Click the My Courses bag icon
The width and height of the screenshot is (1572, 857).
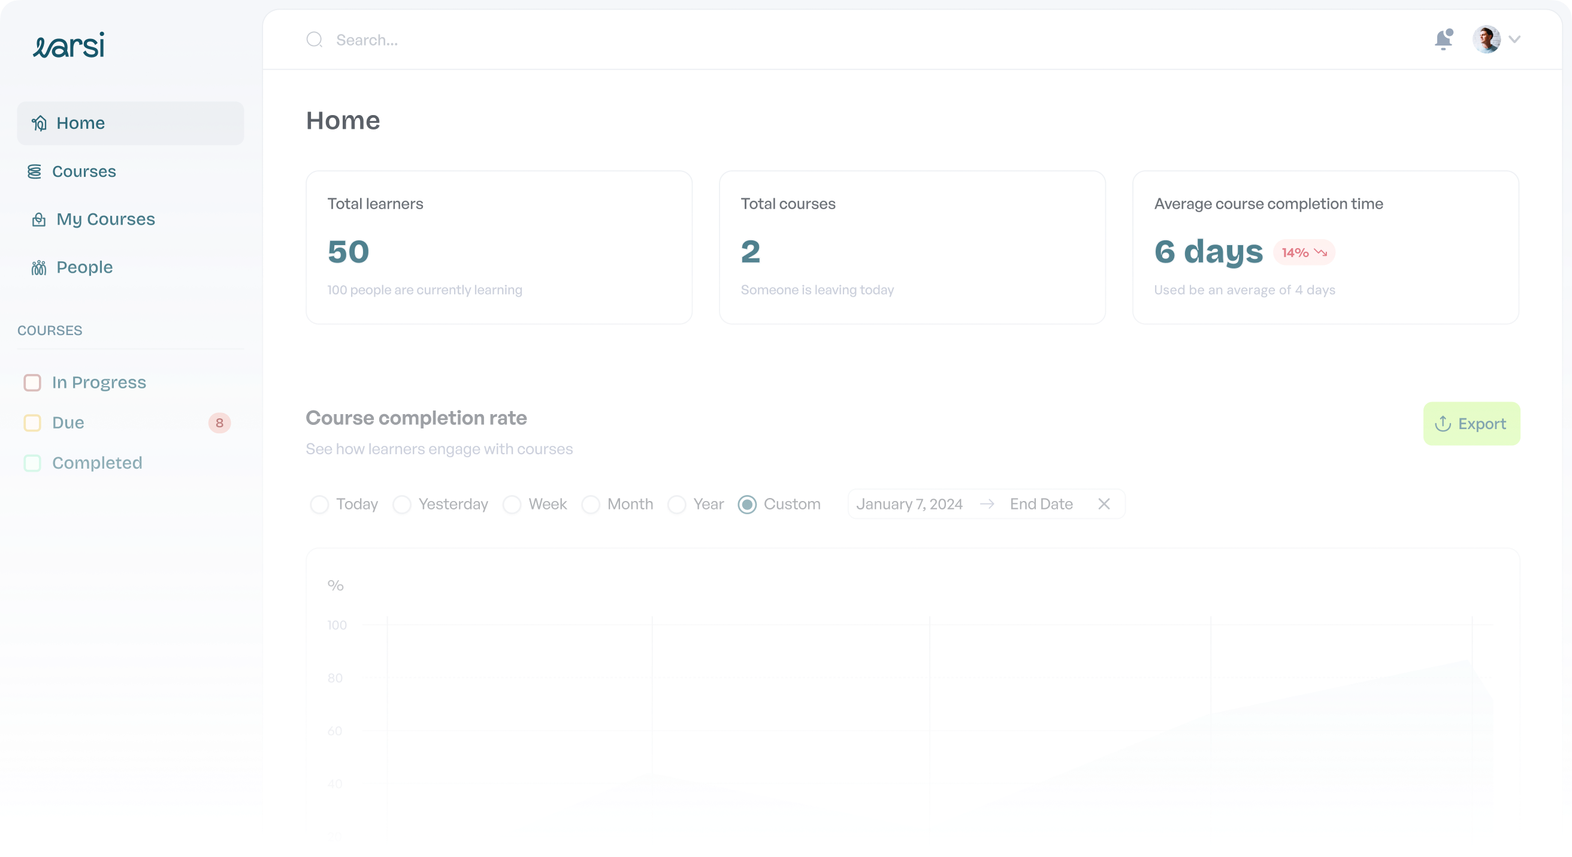39,220
